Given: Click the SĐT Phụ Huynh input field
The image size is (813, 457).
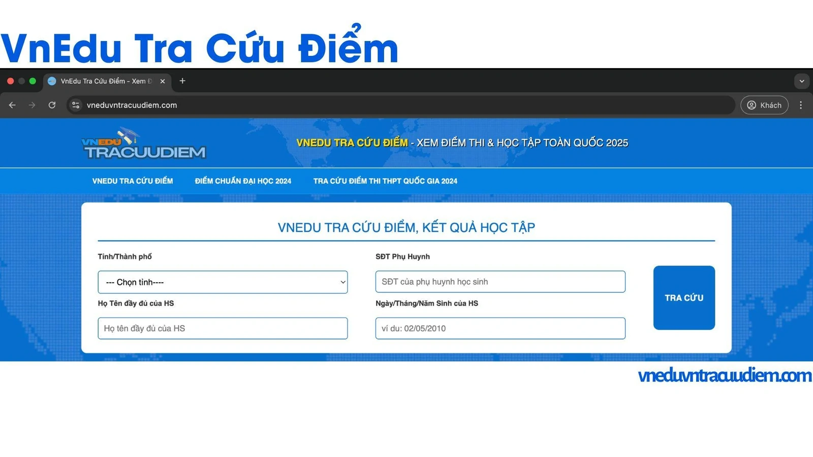Looking at the screenshot, I should 499,281.
